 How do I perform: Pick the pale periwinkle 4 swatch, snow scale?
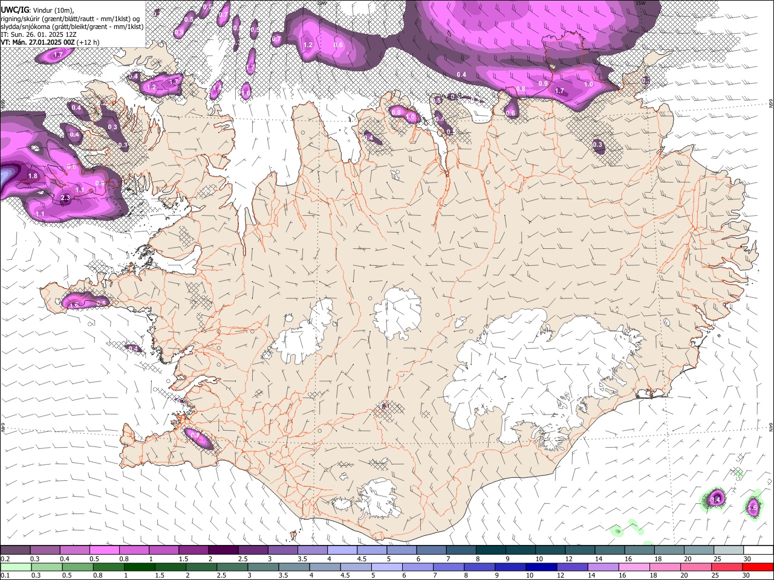(x=341, y=550)
